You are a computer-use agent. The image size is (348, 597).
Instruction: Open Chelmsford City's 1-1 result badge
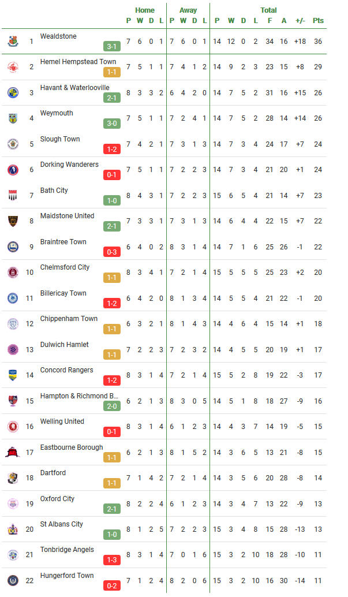point(112,278)
